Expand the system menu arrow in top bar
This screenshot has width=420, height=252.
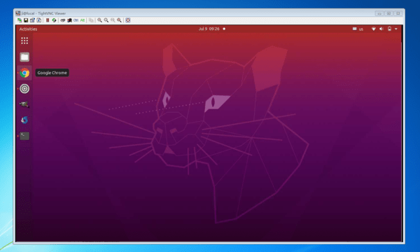coord(396,29)
